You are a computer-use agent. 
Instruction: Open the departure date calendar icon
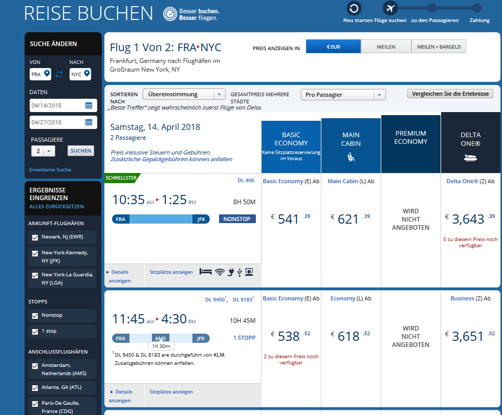89,105
